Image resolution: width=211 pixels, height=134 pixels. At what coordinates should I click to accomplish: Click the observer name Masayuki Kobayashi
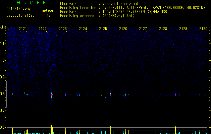(x=120, y=4)
